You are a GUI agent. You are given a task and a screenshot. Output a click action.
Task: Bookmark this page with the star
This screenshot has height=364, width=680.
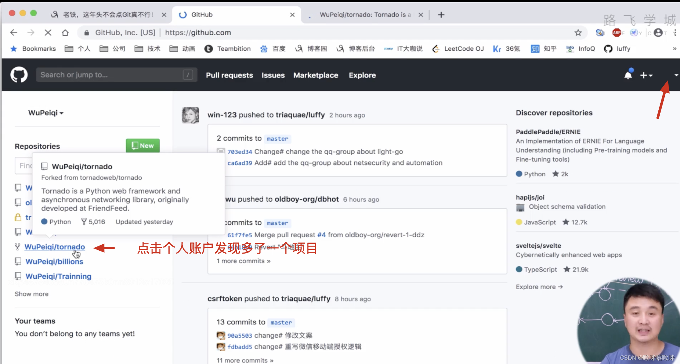coord(578,32)
